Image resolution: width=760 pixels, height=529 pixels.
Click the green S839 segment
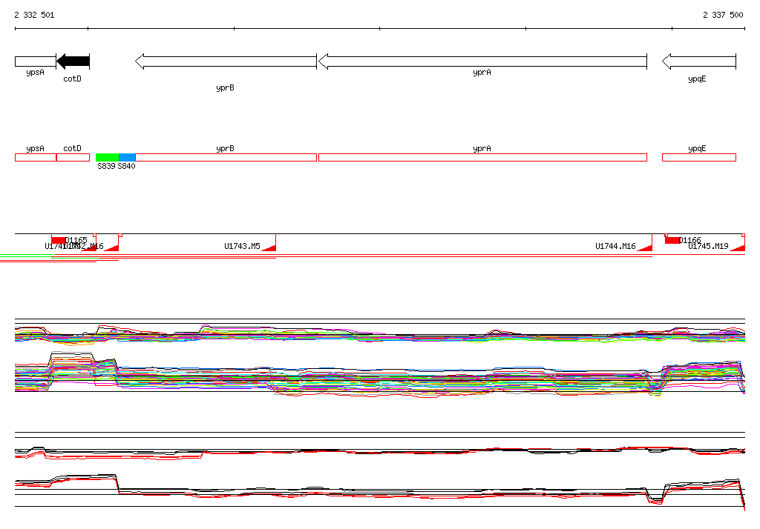click(107, 157)
